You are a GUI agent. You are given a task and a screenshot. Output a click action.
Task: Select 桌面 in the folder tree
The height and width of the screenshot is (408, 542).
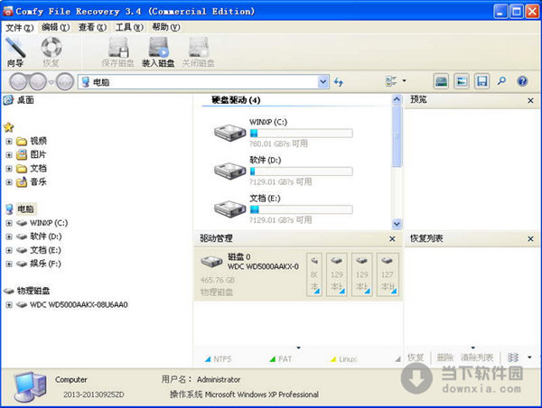point(25,100)
